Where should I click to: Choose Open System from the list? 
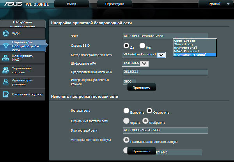(195, 40)
